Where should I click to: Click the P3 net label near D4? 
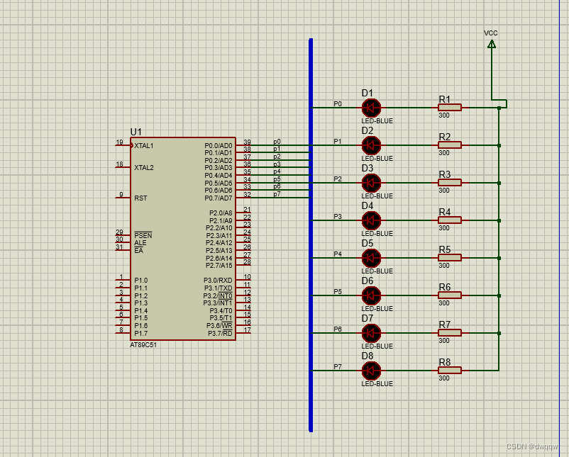pos(338,217)
